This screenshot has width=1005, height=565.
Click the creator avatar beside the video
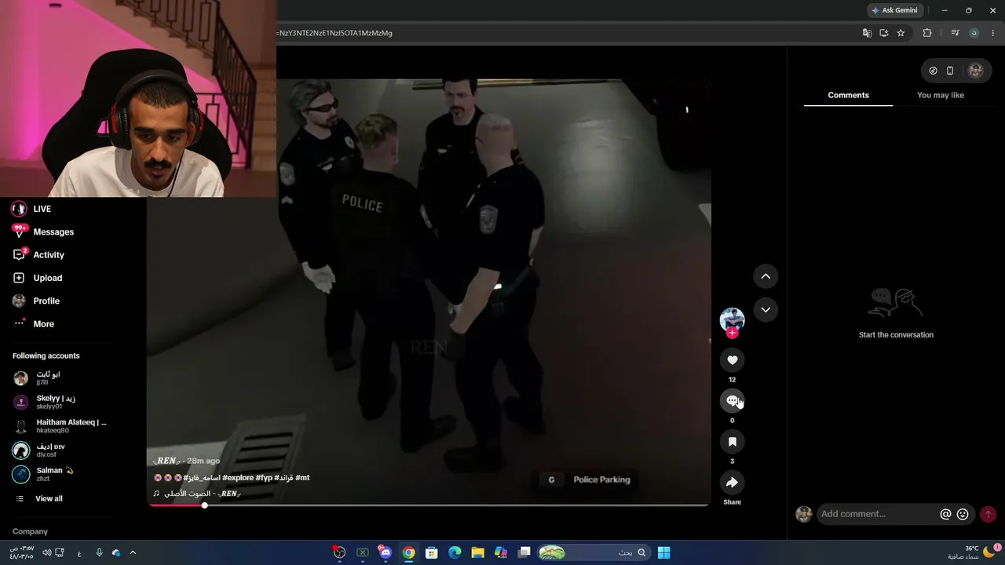(732, 319)
